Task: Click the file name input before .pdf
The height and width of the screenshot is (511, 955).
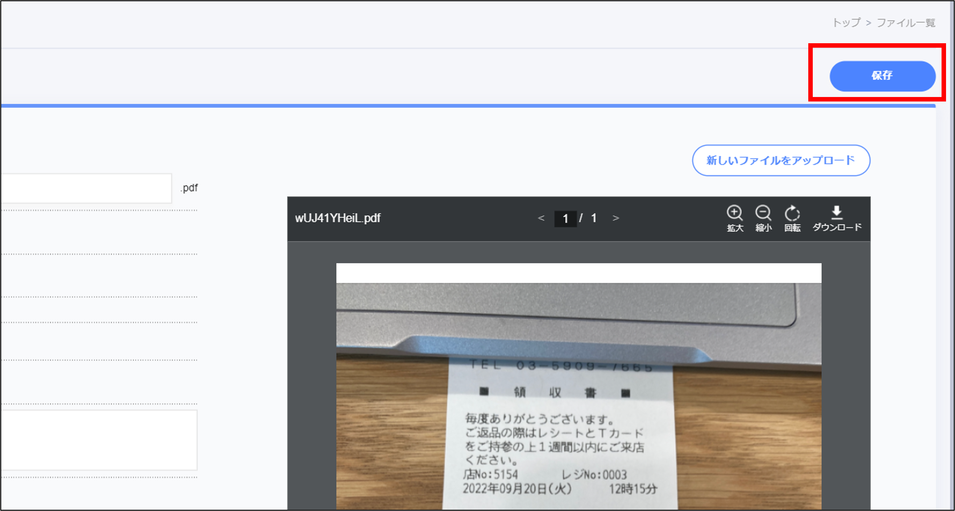Action: pyautogui.click(x=86, y=188)
